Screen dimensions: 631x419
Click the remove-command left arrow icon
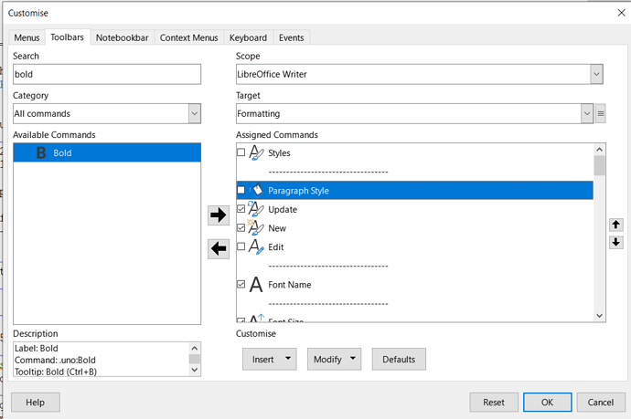pyautogui.click(x=219, y=248)
